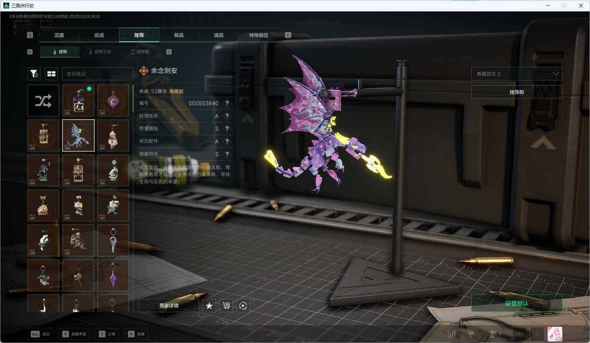The width and height of the screenshot is (590, 343).
Task: Select the blue dragon charm thumbnail
Action: [x=78, y=135]
